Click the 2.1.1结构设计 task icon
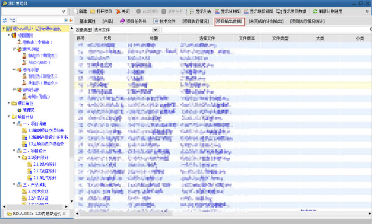This screenshot has width=372, height=224. [x=29, y=164]
